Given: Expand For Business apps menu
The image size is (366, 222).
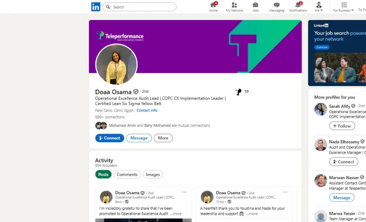Looking at the screenshot, I should coord(344,7).
